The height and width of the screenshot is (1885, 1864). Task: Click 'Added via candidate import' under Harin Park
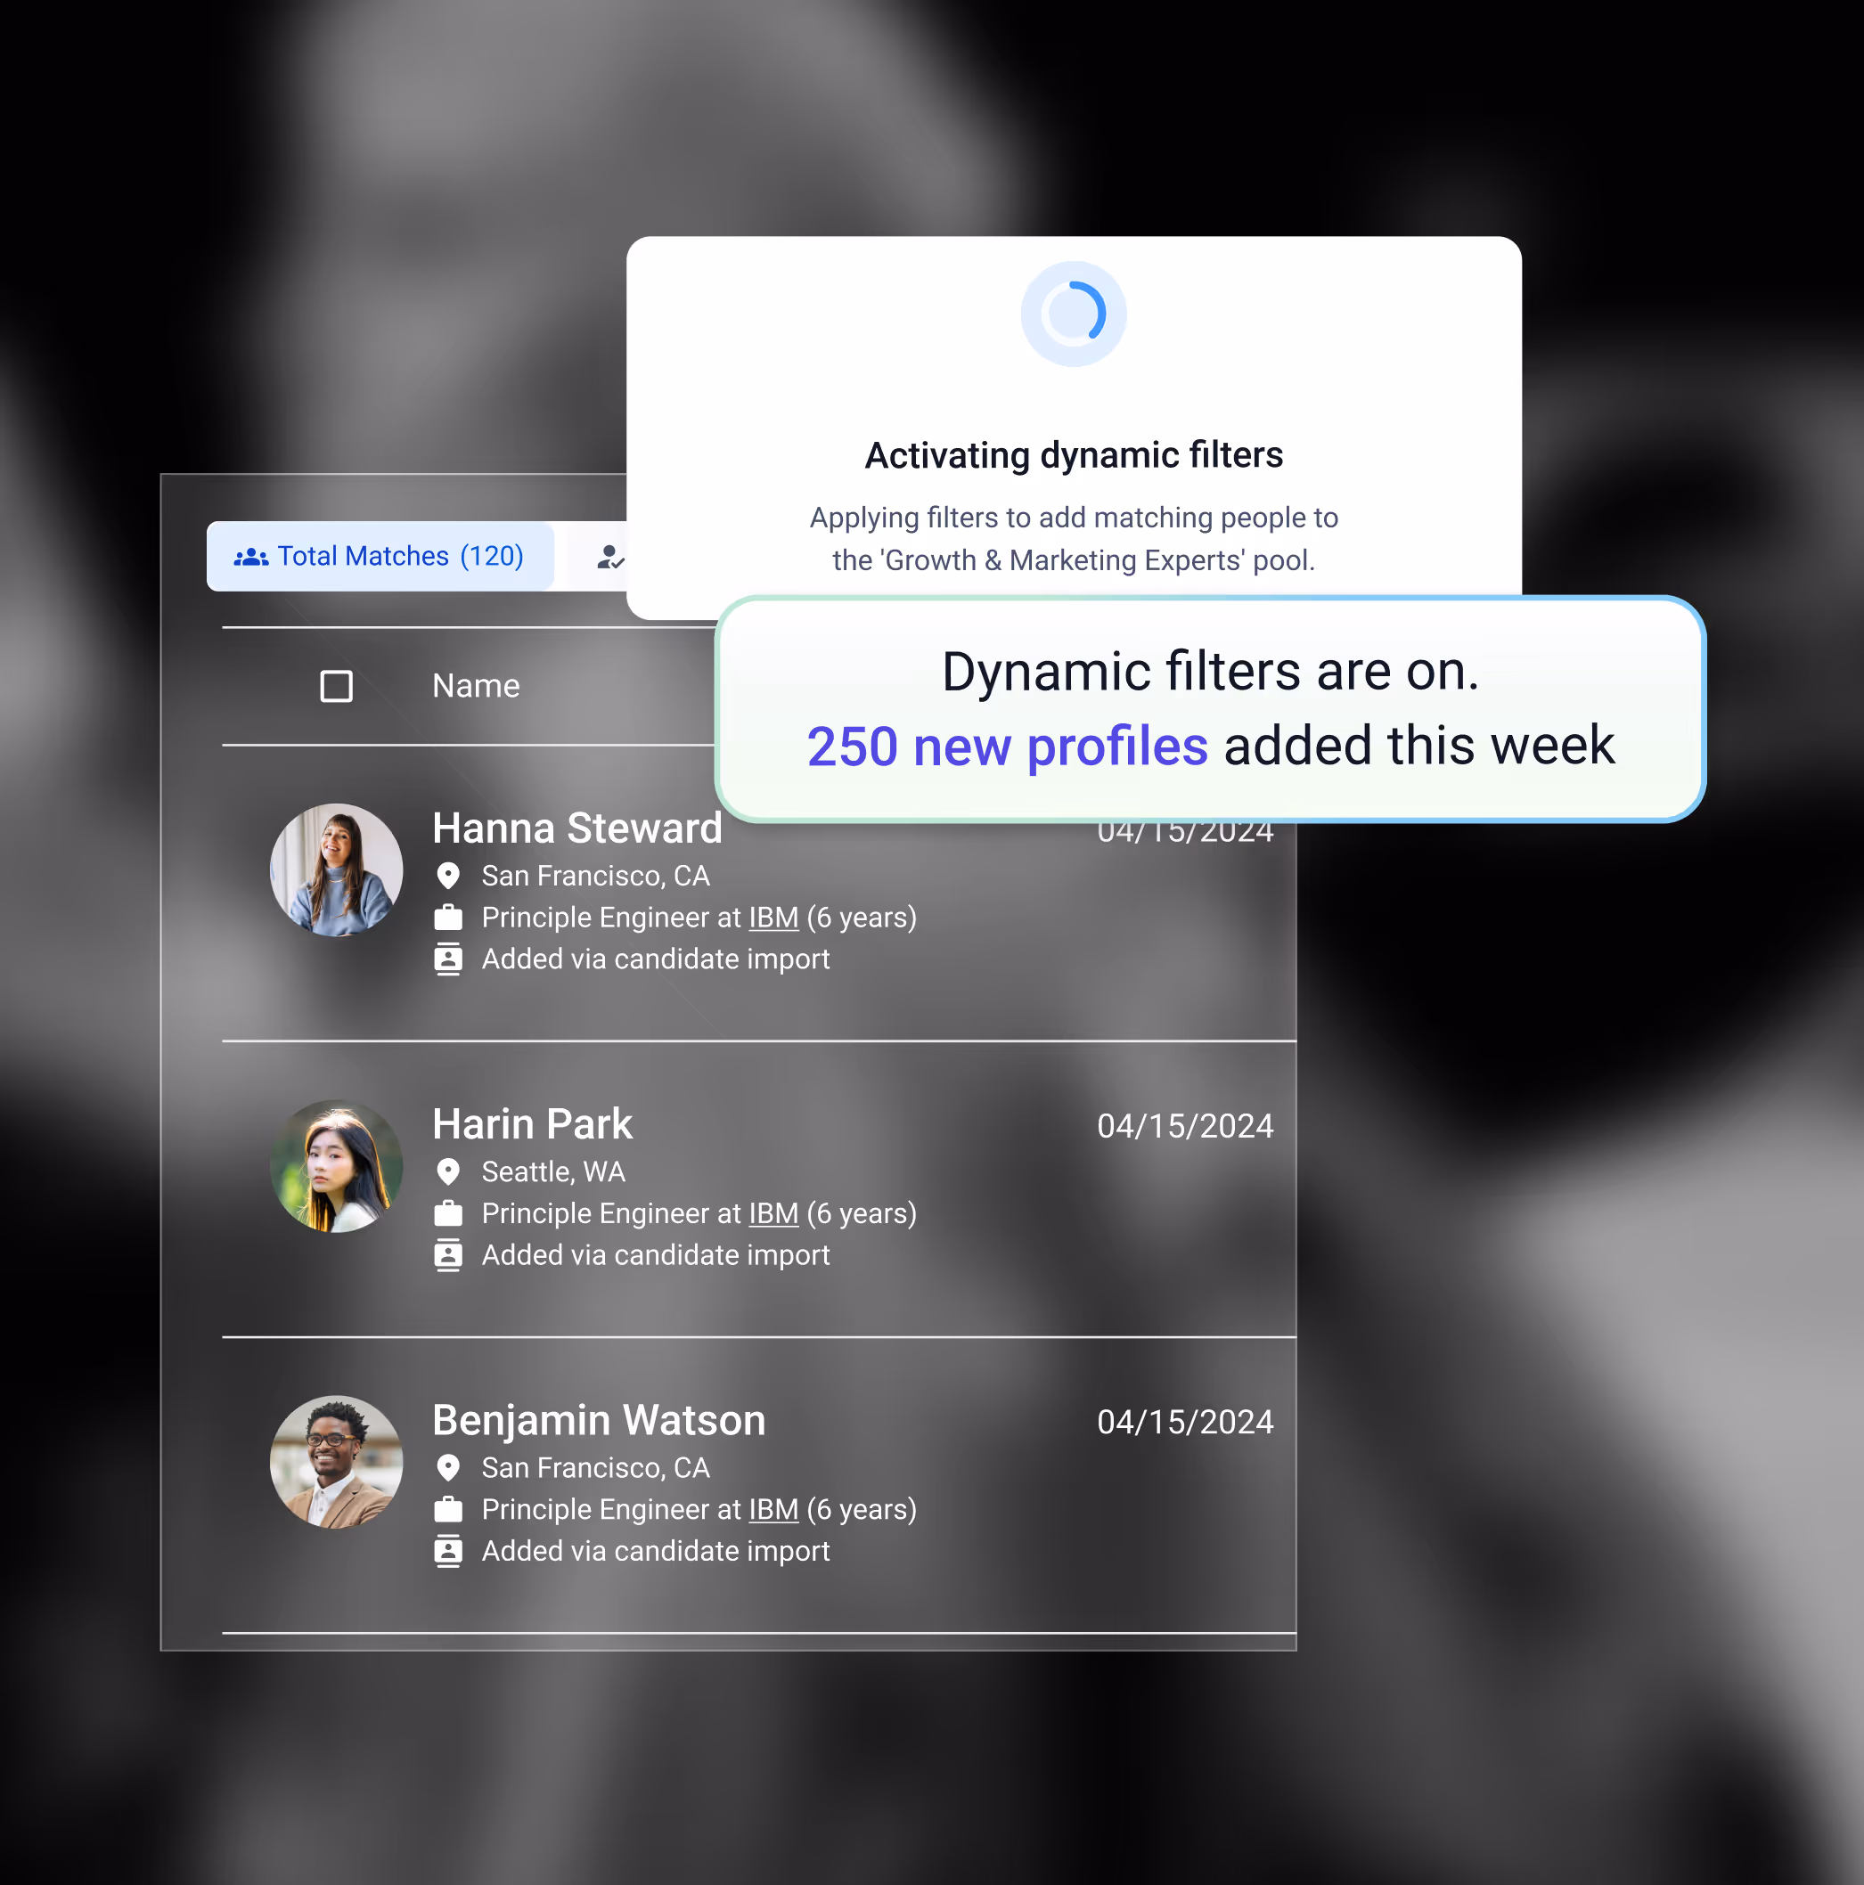pos(656,1254)
